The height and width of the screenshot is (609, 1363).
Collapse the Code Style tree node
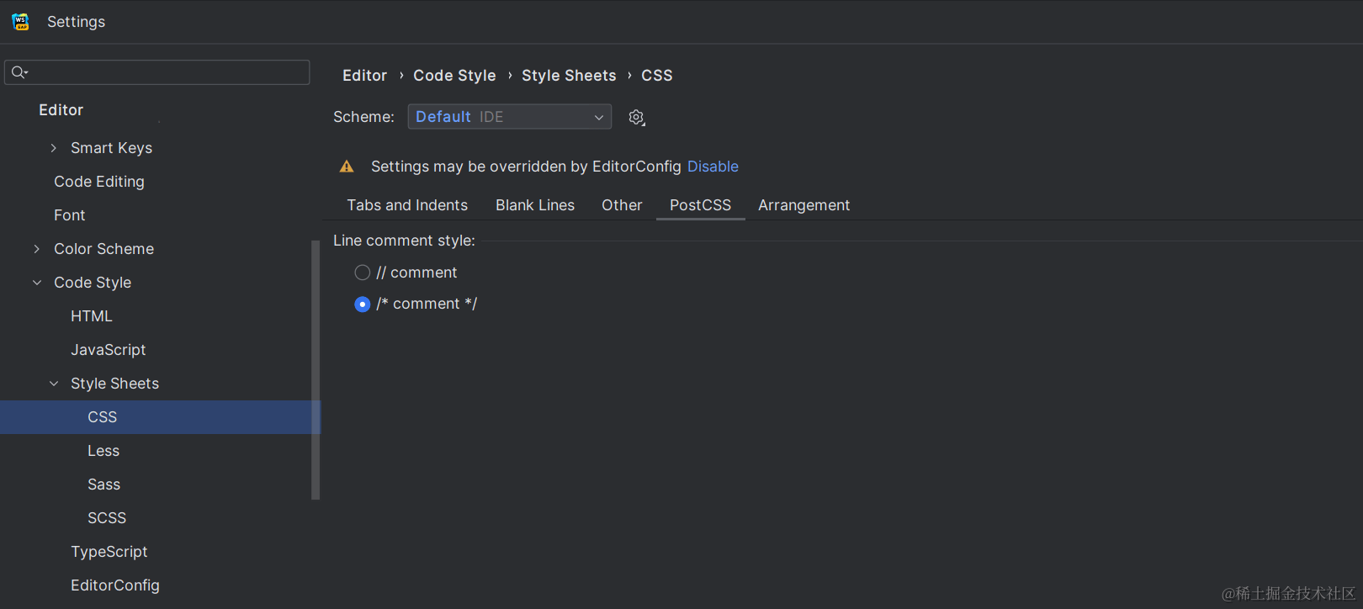coord(37,283)
